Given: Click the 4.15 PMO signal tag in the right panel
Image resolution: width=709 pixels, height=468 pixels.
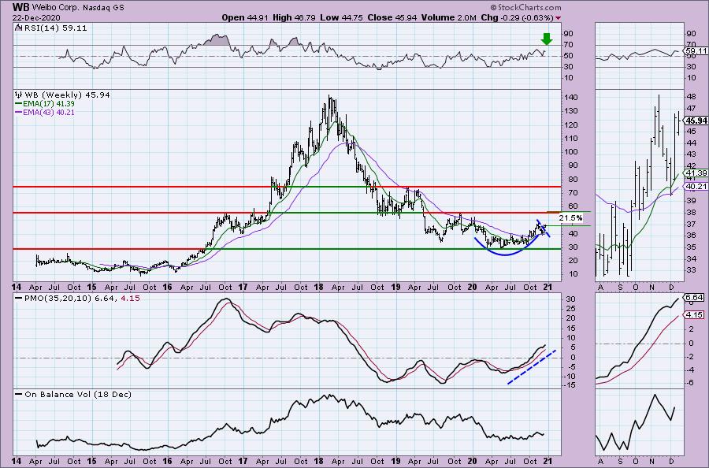Looking at the screenshot, I should point(695,314).
